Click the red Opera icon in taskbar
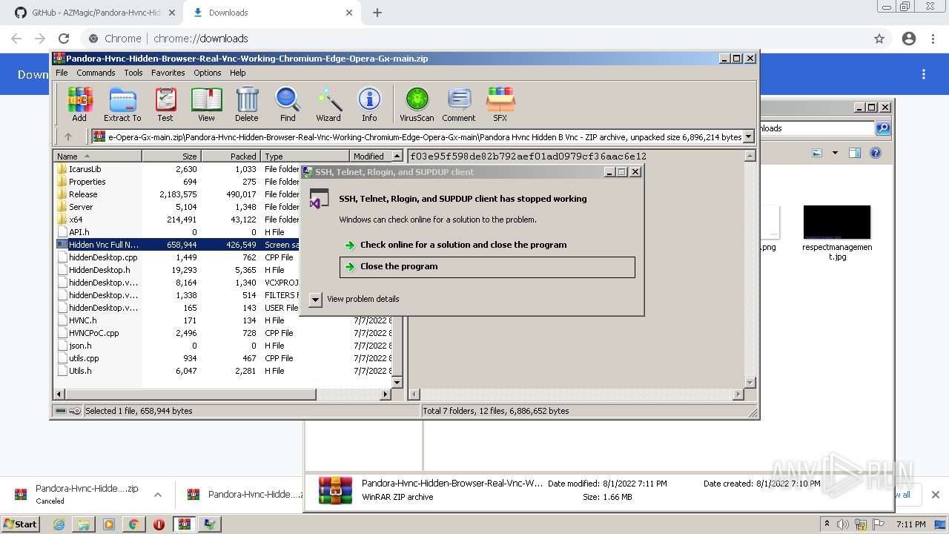 [x=159, y=524]
